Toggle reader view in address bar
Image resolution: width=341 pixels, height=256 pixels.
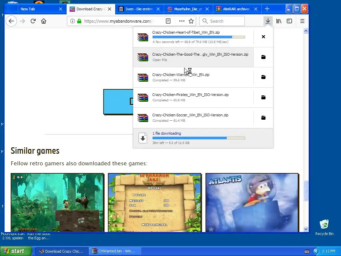click(168, 21)
